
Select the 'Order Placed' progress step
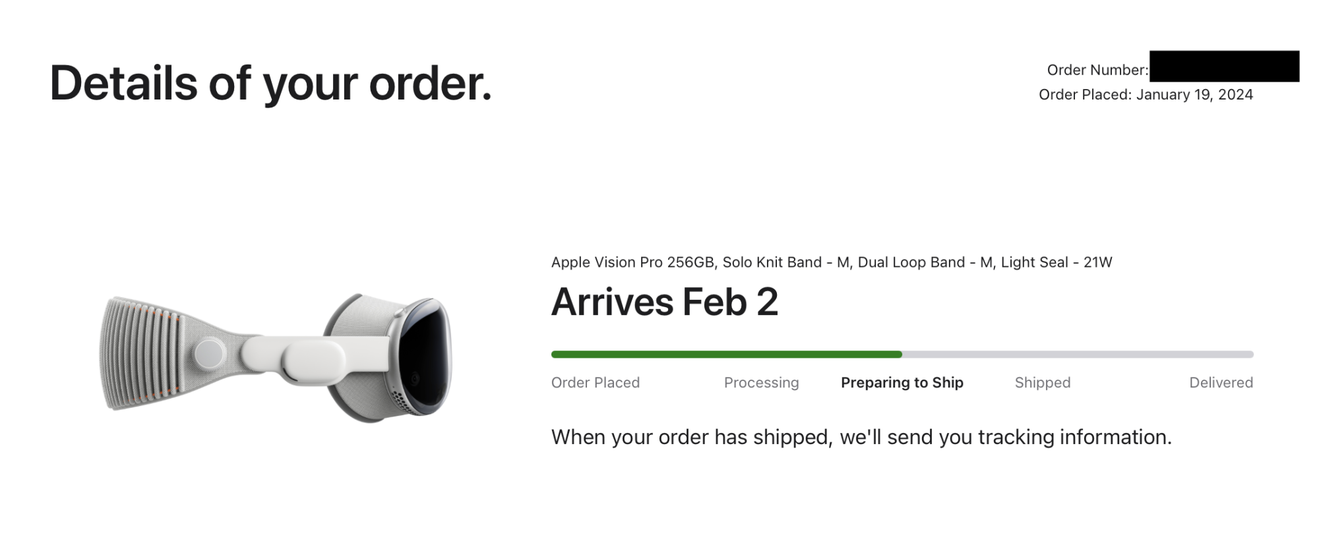[x=596, y=382]
